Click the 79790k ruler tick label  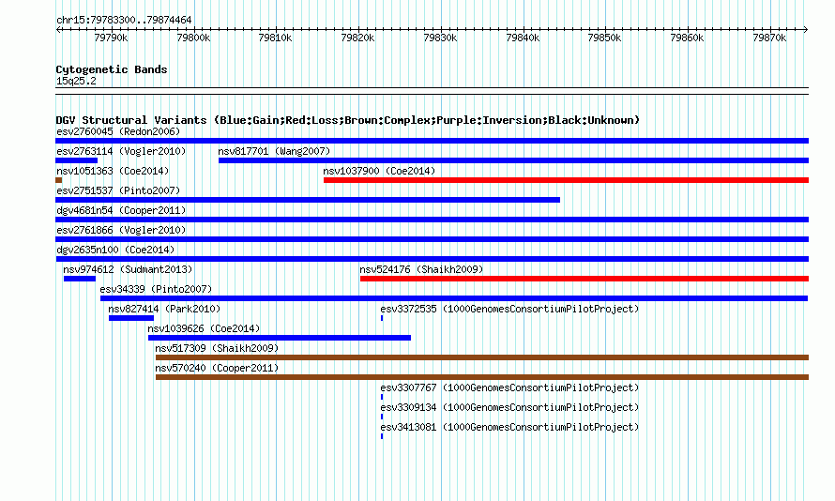pyautogui.click(x=111, y=38)
